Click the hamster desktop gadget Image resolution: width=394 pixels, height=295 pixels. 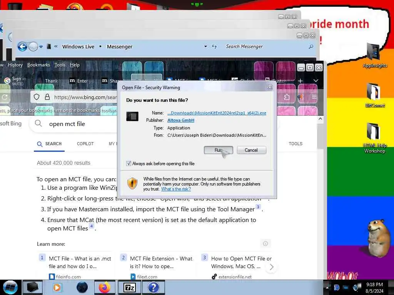380,238
